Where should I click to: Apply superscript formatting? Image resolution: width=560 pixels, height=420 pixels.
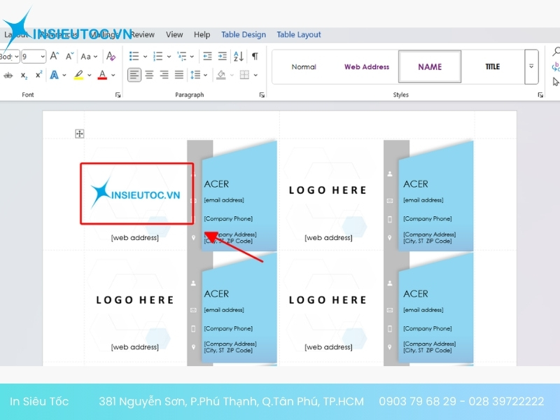[x=38, y=75]
